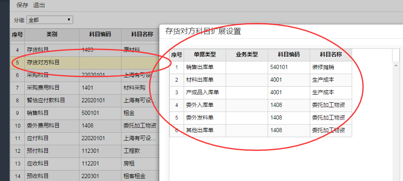This screenshot has width=403, height=181.
Task: Select the highlighted 存货对方科目 row
Action: click(52, 63)
